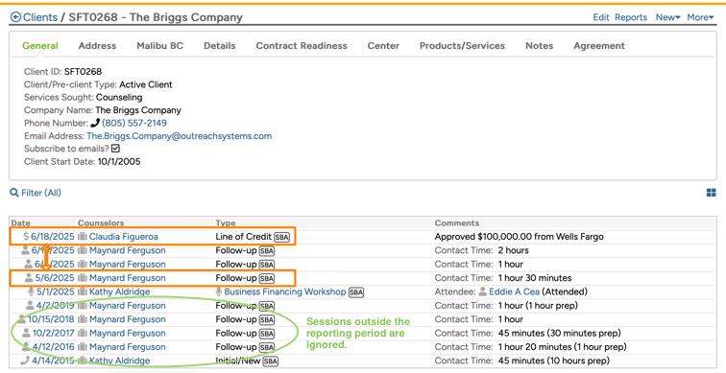726x373 pixels.
Task: Open Kathy Aldridge link on 4/14/2015 row
Action: coord(119,361)
